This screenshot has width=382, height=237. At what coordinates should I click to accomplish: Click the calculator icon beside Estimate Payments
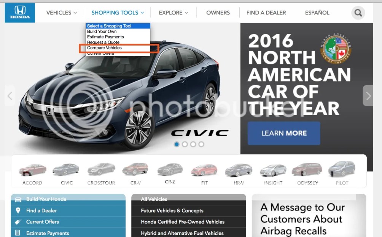coord(18,233)
